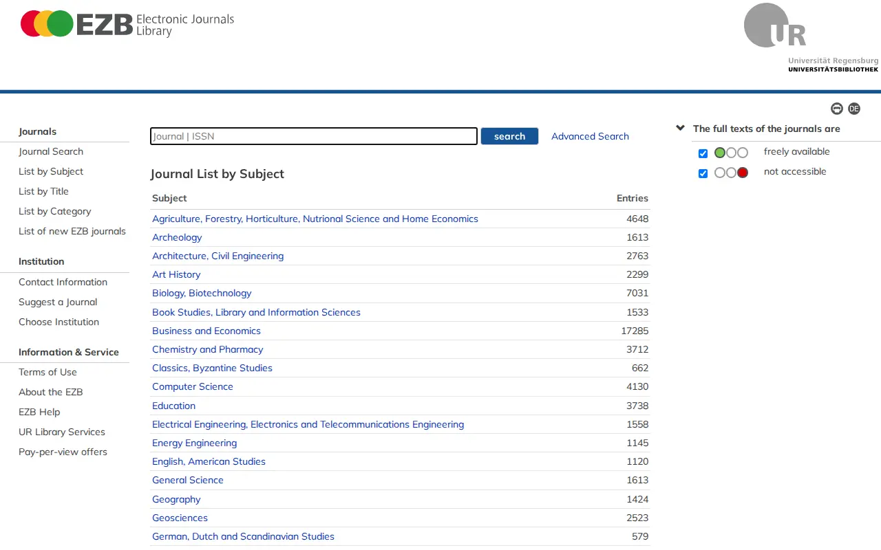Click the blue search button
Screen dimensions: 881x550
pyautogui.click(x=509, y=136)
